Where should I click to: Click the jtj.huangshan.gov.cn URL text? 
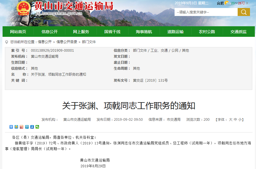[x=59, y=13]
